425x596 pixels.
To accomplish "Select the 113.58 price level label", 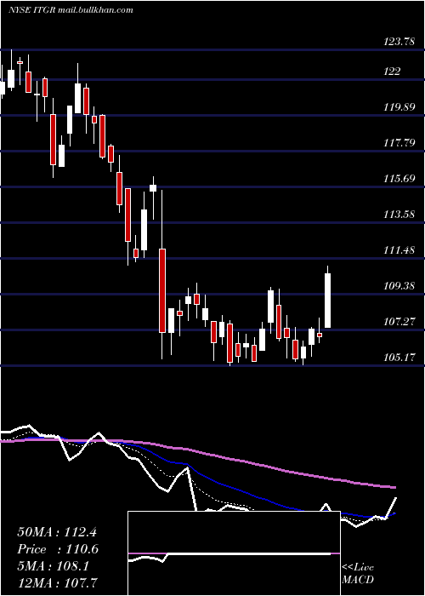I will tap(399, 215).
